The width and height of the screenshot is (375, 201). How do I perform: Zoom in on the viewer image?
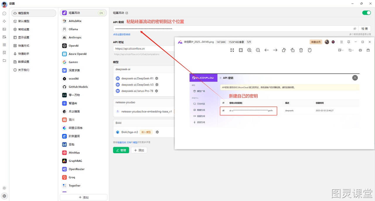point(249,50)
